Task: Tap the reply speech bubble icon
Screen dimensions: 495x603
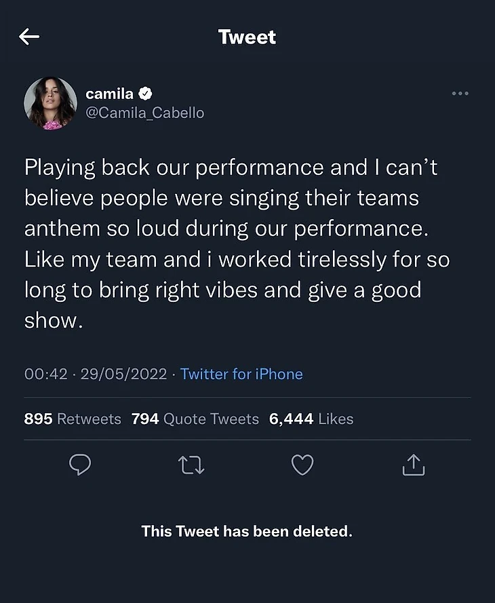Action: click(x=81, y=465)
